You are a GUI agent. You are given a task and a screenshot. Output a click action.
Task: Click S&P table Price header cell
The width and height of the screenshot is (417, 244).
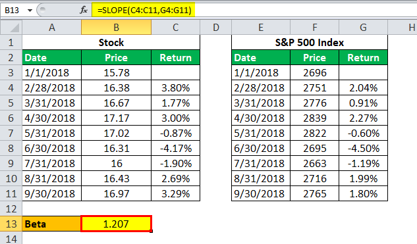315,57
